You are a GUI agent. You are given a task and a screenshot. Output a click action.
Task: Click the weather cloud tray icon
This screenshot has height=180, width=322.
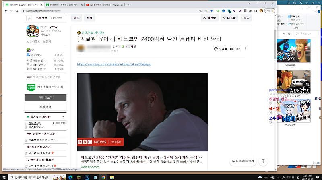tap(260, 177)
